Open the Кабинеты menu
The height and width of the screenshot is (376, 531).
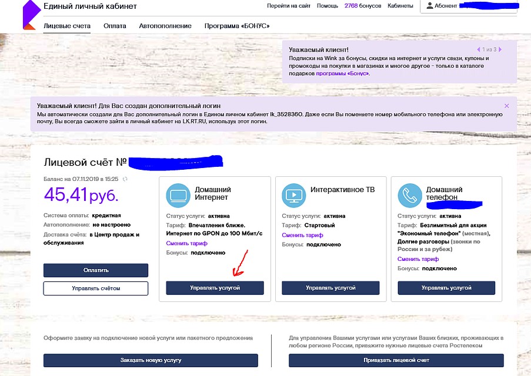pyautogui.click(x=400, y=6)
